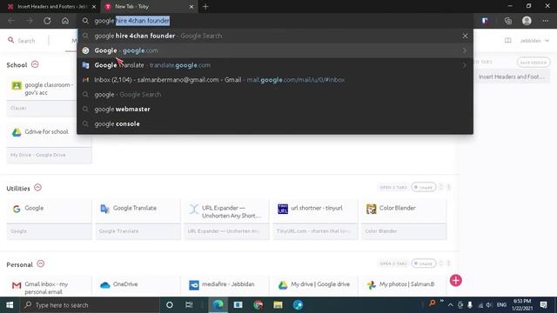Open File Explorer in taskbar
The width and height of the screenshot is (557, 313).
278,305
